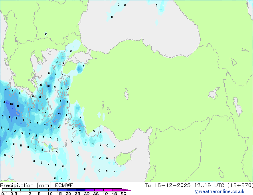Click the 35–40 mm purple legend swatch
Viewport: 253px width, 195px height.
point(99,190)
